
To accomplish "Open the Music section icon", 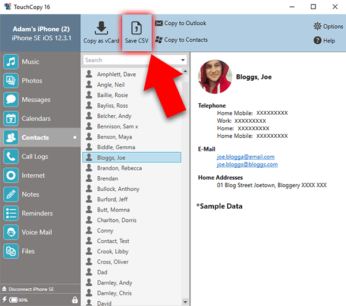I will coord(11,62).
